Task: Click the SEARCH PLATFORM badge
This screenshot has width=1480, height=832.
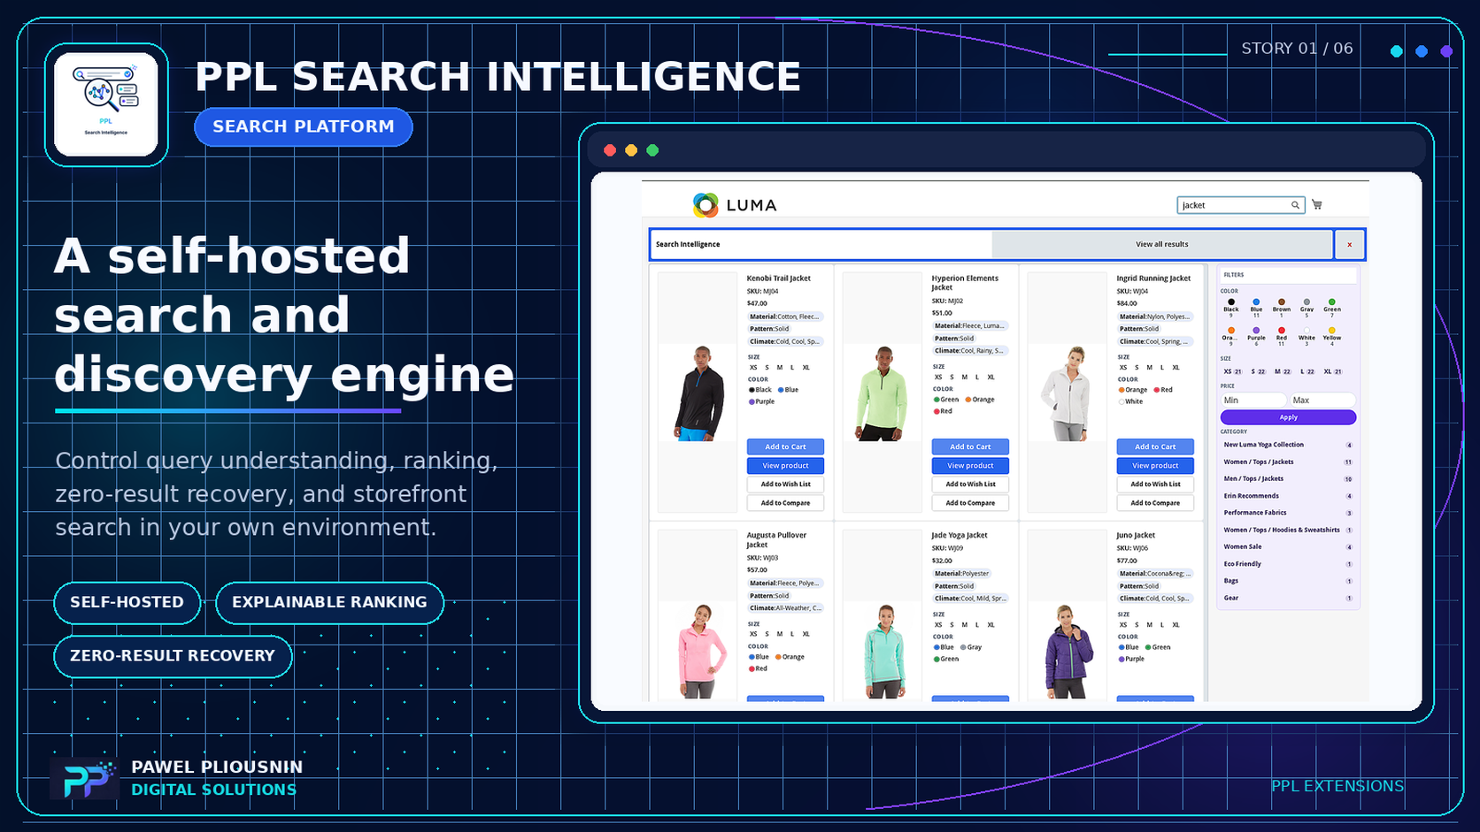Action: (x=304, y=126)
